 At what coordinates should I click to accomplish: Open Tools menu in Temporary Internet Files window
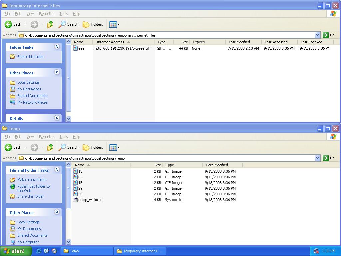[63, 14]
